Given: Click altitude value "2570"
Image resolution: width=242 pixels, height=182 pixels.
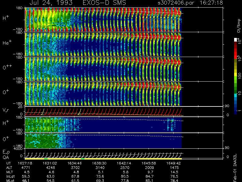Looking at the screenshot, I should click(x=125, y=168).
